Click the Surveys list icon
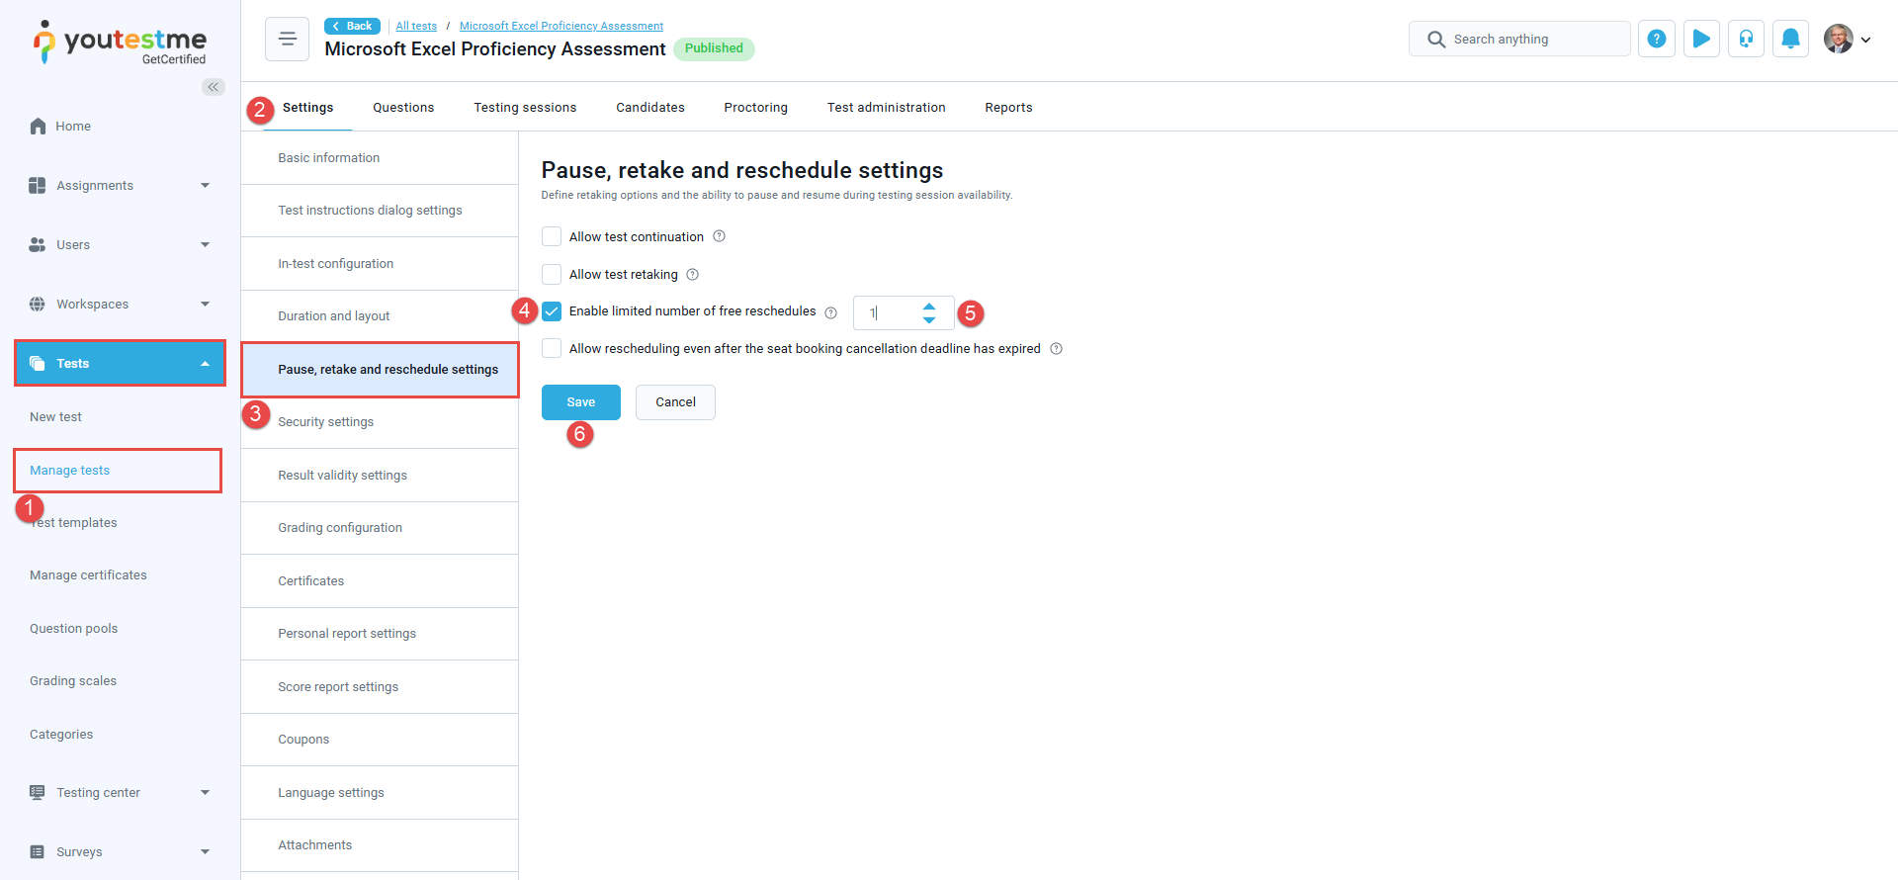Viewport: 1898px width, 880px height. 38,851
